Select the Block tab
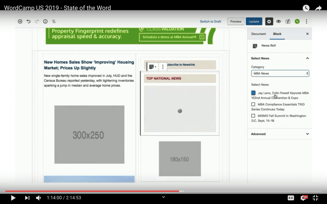The image size is (327, 204). [x=277, y=34]
